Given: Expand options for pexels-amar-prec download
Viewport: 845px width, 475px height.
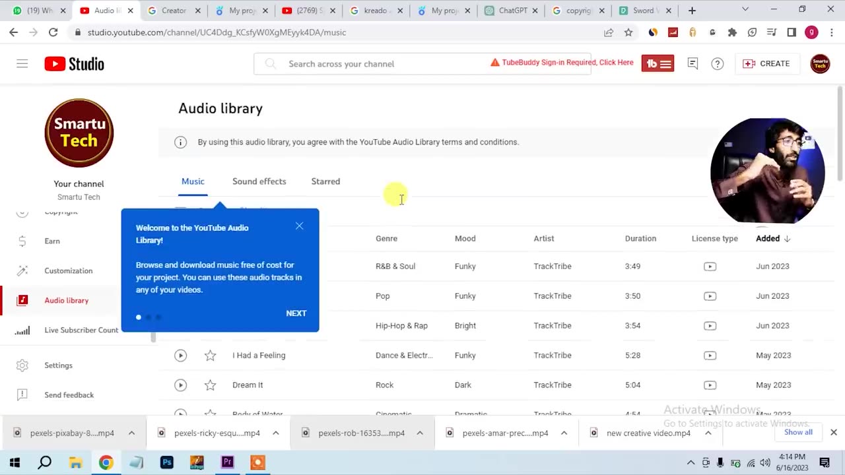Looking at the screenshot, I should (x=564, y=433).
